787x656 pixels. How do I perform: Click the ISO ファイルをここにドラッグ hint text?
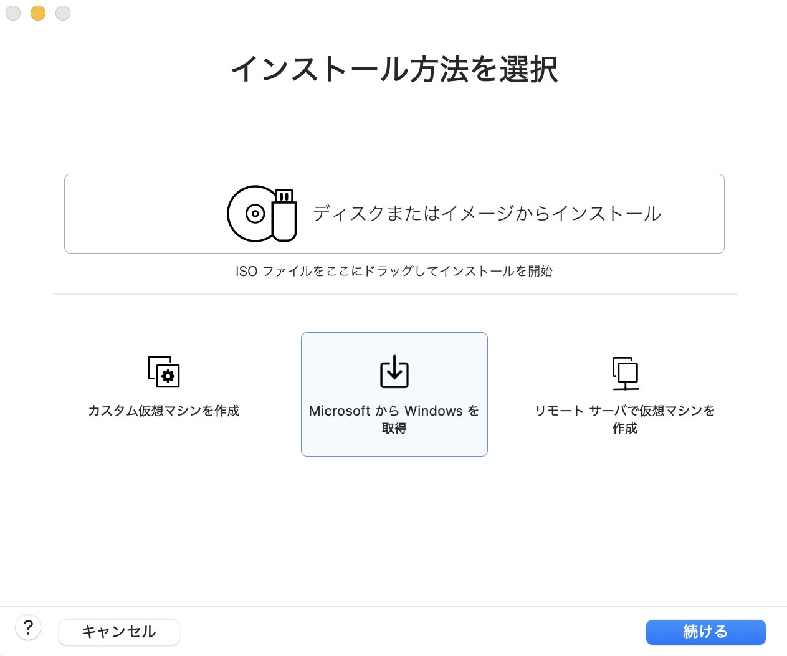pos(394,271)
